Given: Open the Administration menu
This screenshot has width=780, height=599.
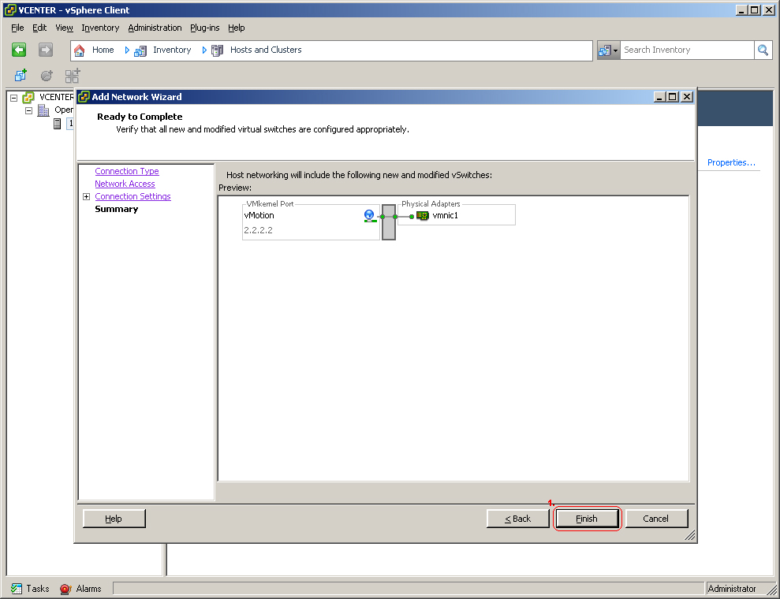Looking at the screenshot, I should (155, 28).
